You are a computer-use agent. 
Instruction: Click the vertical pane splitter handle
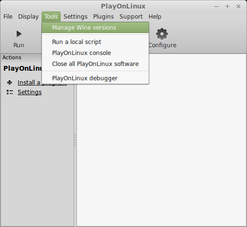[75, 140]
